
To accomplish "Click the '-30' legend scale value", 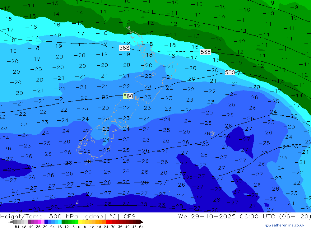I will pos(44,227).
